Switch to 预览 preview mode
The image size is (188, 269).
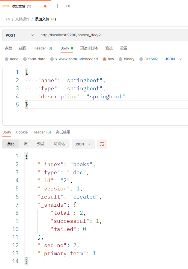click(40, 144)
